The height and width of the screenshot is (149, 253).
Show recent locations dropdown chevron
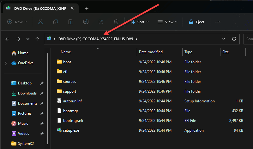pyautogui.click(x=28, y=39)
